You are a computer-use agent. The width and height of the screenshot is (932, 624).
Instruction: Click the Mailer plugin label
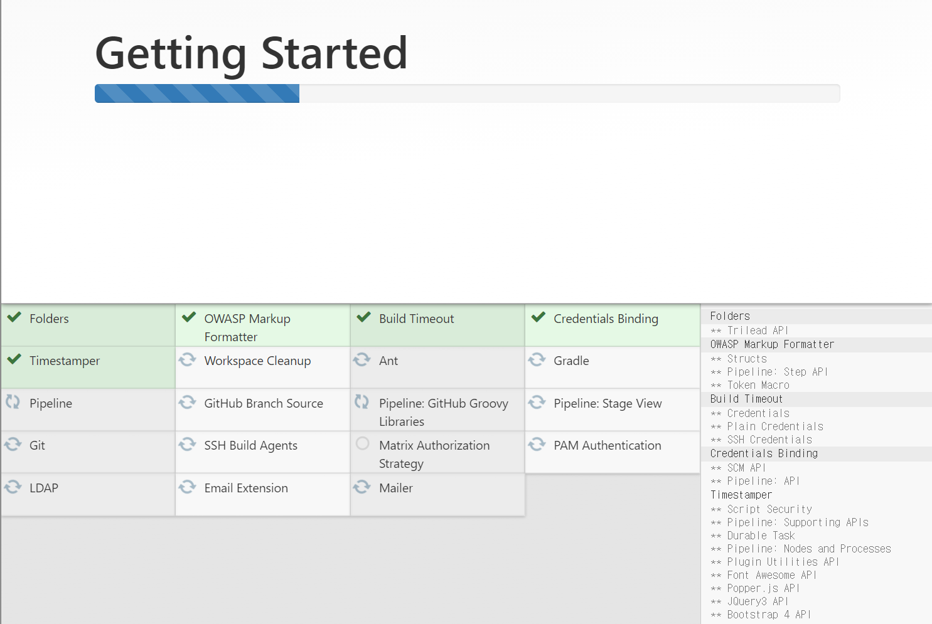pos(396,488)
